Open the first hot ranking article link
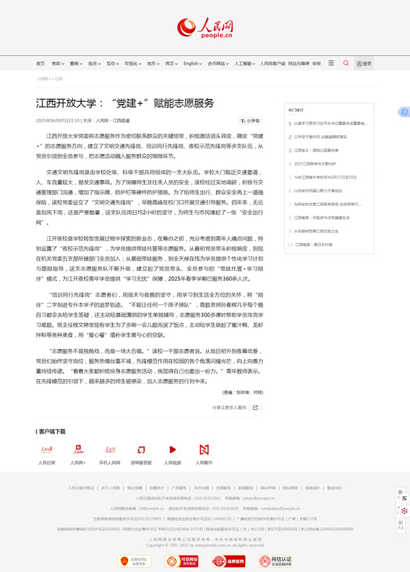This screenshot has width=410, height=572. 331,123
